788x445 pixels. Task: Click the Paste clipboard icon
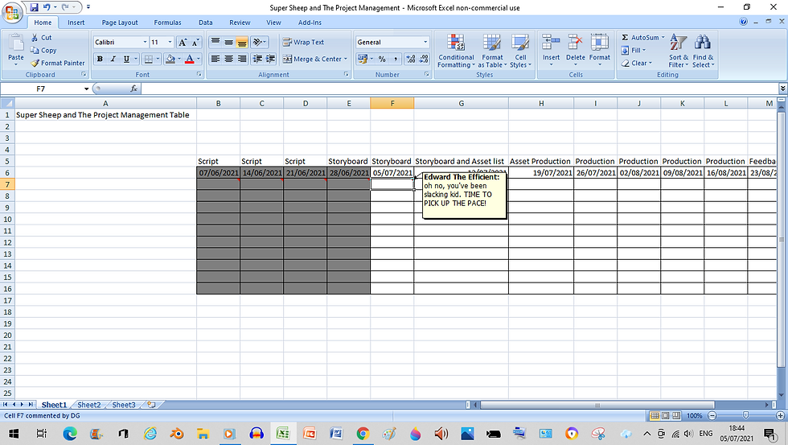(x=16, y=43)
